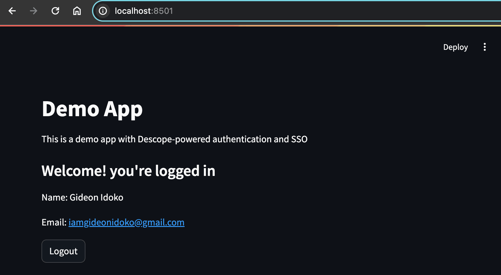View site information via the info icon

point(103,11)
